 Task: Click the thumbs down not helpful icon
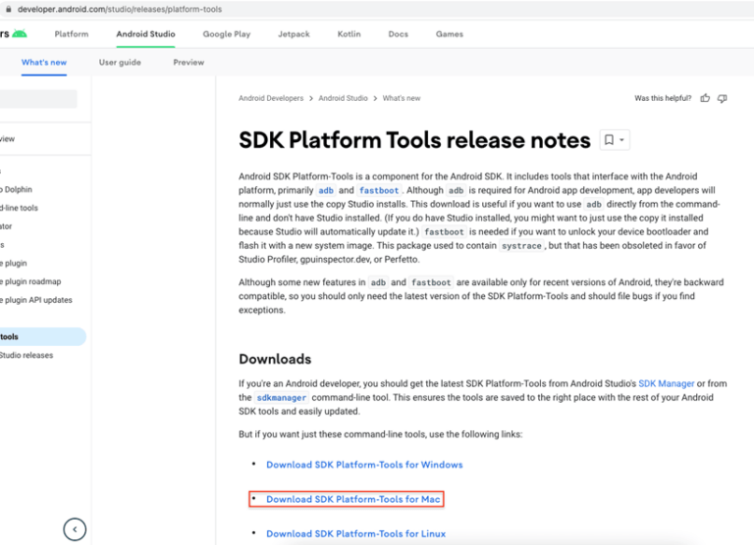coord(723,98)
